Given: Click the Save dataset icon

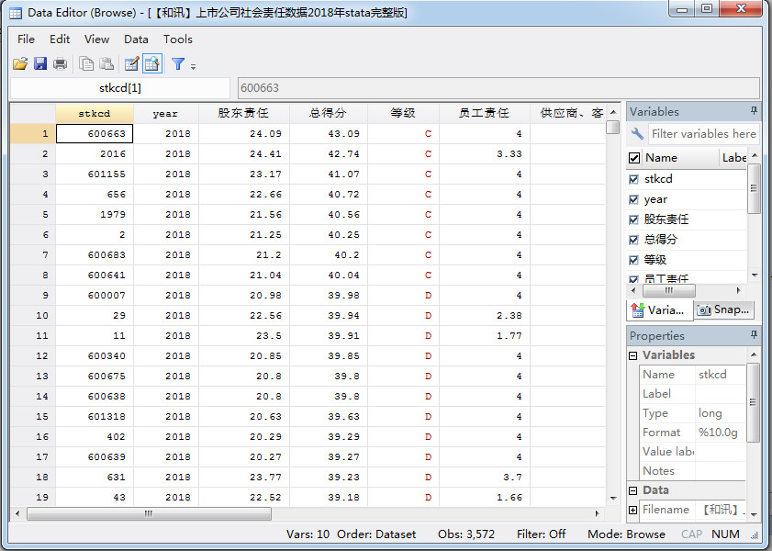Looking at the screenshot, I should click(40, 63).
